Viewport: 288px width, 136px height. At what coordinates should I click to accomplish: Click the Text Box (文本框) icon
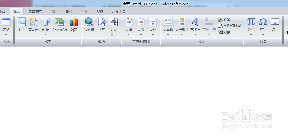tap(168, 22)
